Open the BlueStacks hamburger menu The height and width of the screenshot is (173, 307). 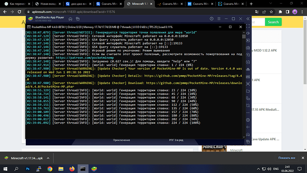click(x=219, y=19)
